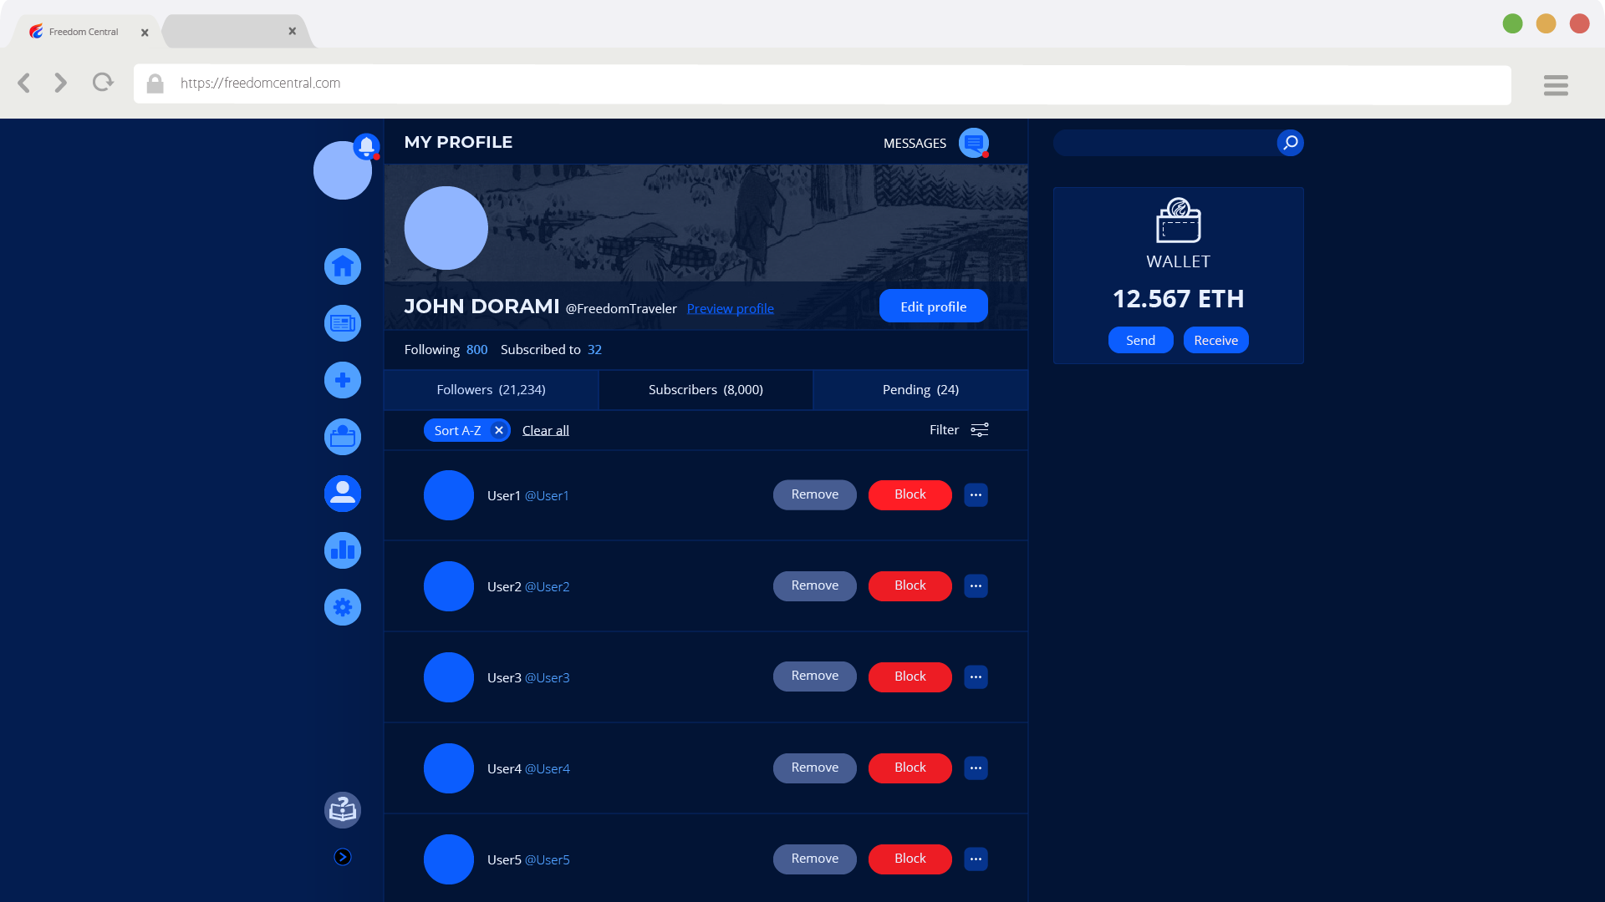Image resolution: width=1605 pixels, height=902 pixels.
Task: Open the news feed sidebar icon
Action: point(343,323)
